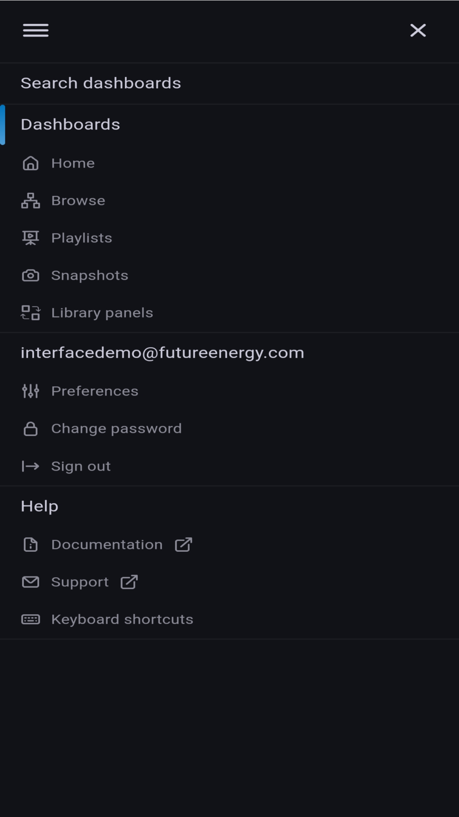Screen dimensions: 459x817
Task: Open the Library panels page
Action: tap(102, 313)
